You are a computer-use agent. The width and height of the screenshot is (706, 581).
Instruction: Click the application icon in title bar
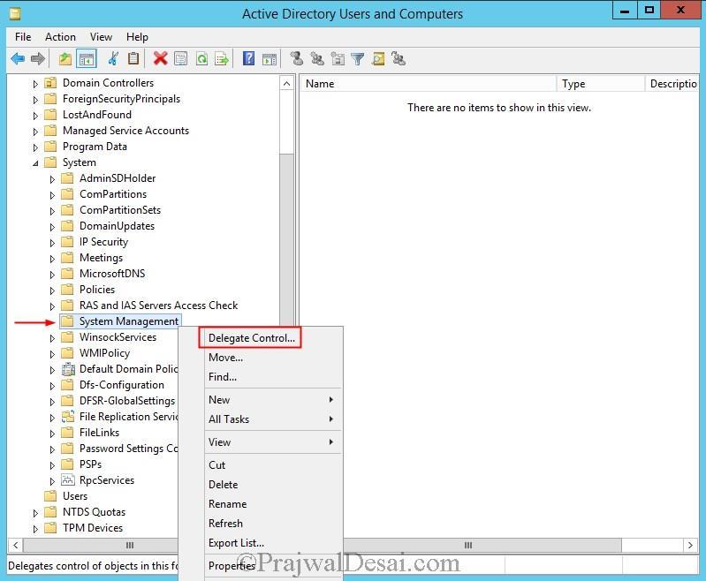[x=15, y=14]
